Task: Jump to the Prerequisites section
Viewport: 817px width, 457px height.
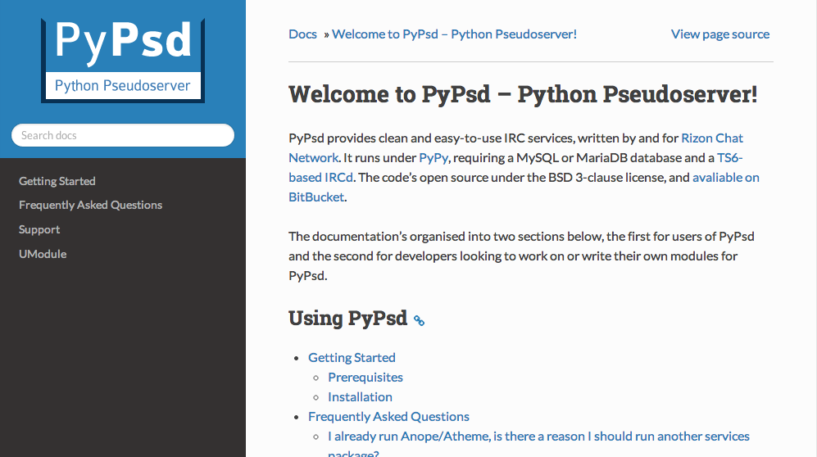Action: click(365, 378)
